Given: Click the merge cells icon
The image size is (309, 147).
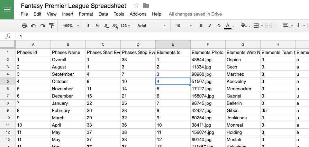Looking at the screenshot, I should point(269,26).
